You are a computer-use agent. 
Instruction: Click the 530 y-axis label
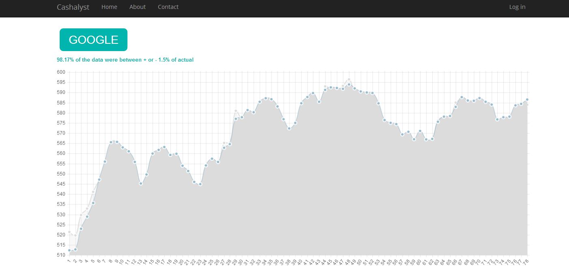61,214
